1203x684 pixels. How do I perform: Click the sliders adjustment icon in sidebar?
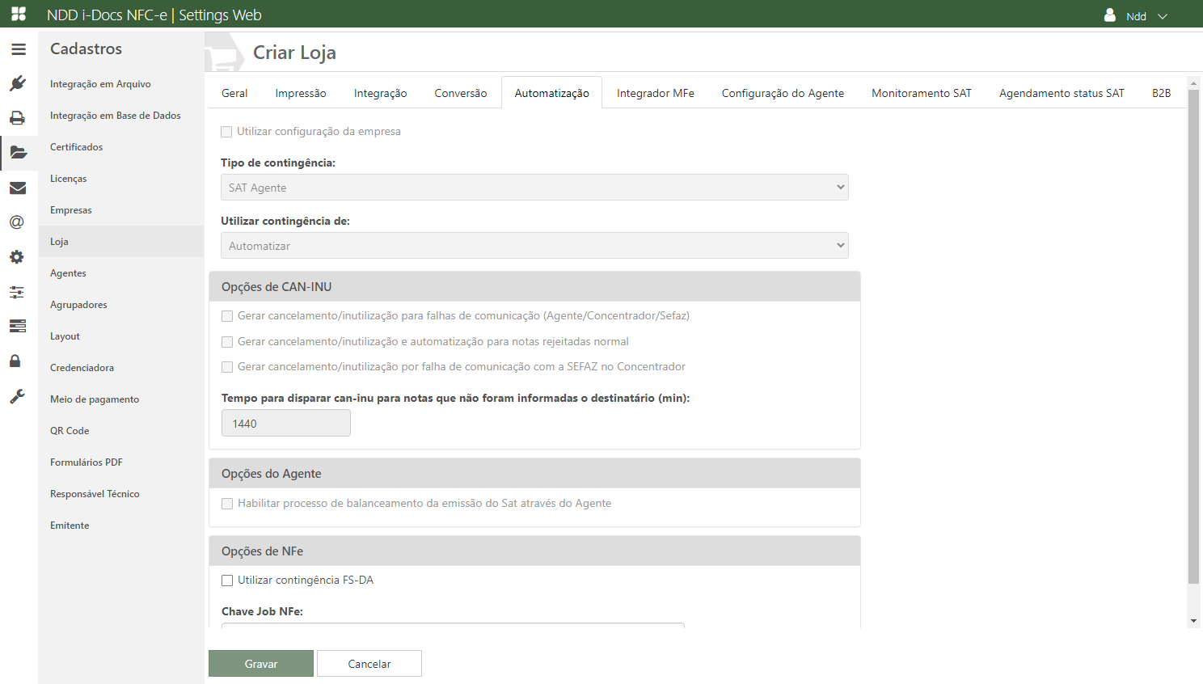[17, 292]
